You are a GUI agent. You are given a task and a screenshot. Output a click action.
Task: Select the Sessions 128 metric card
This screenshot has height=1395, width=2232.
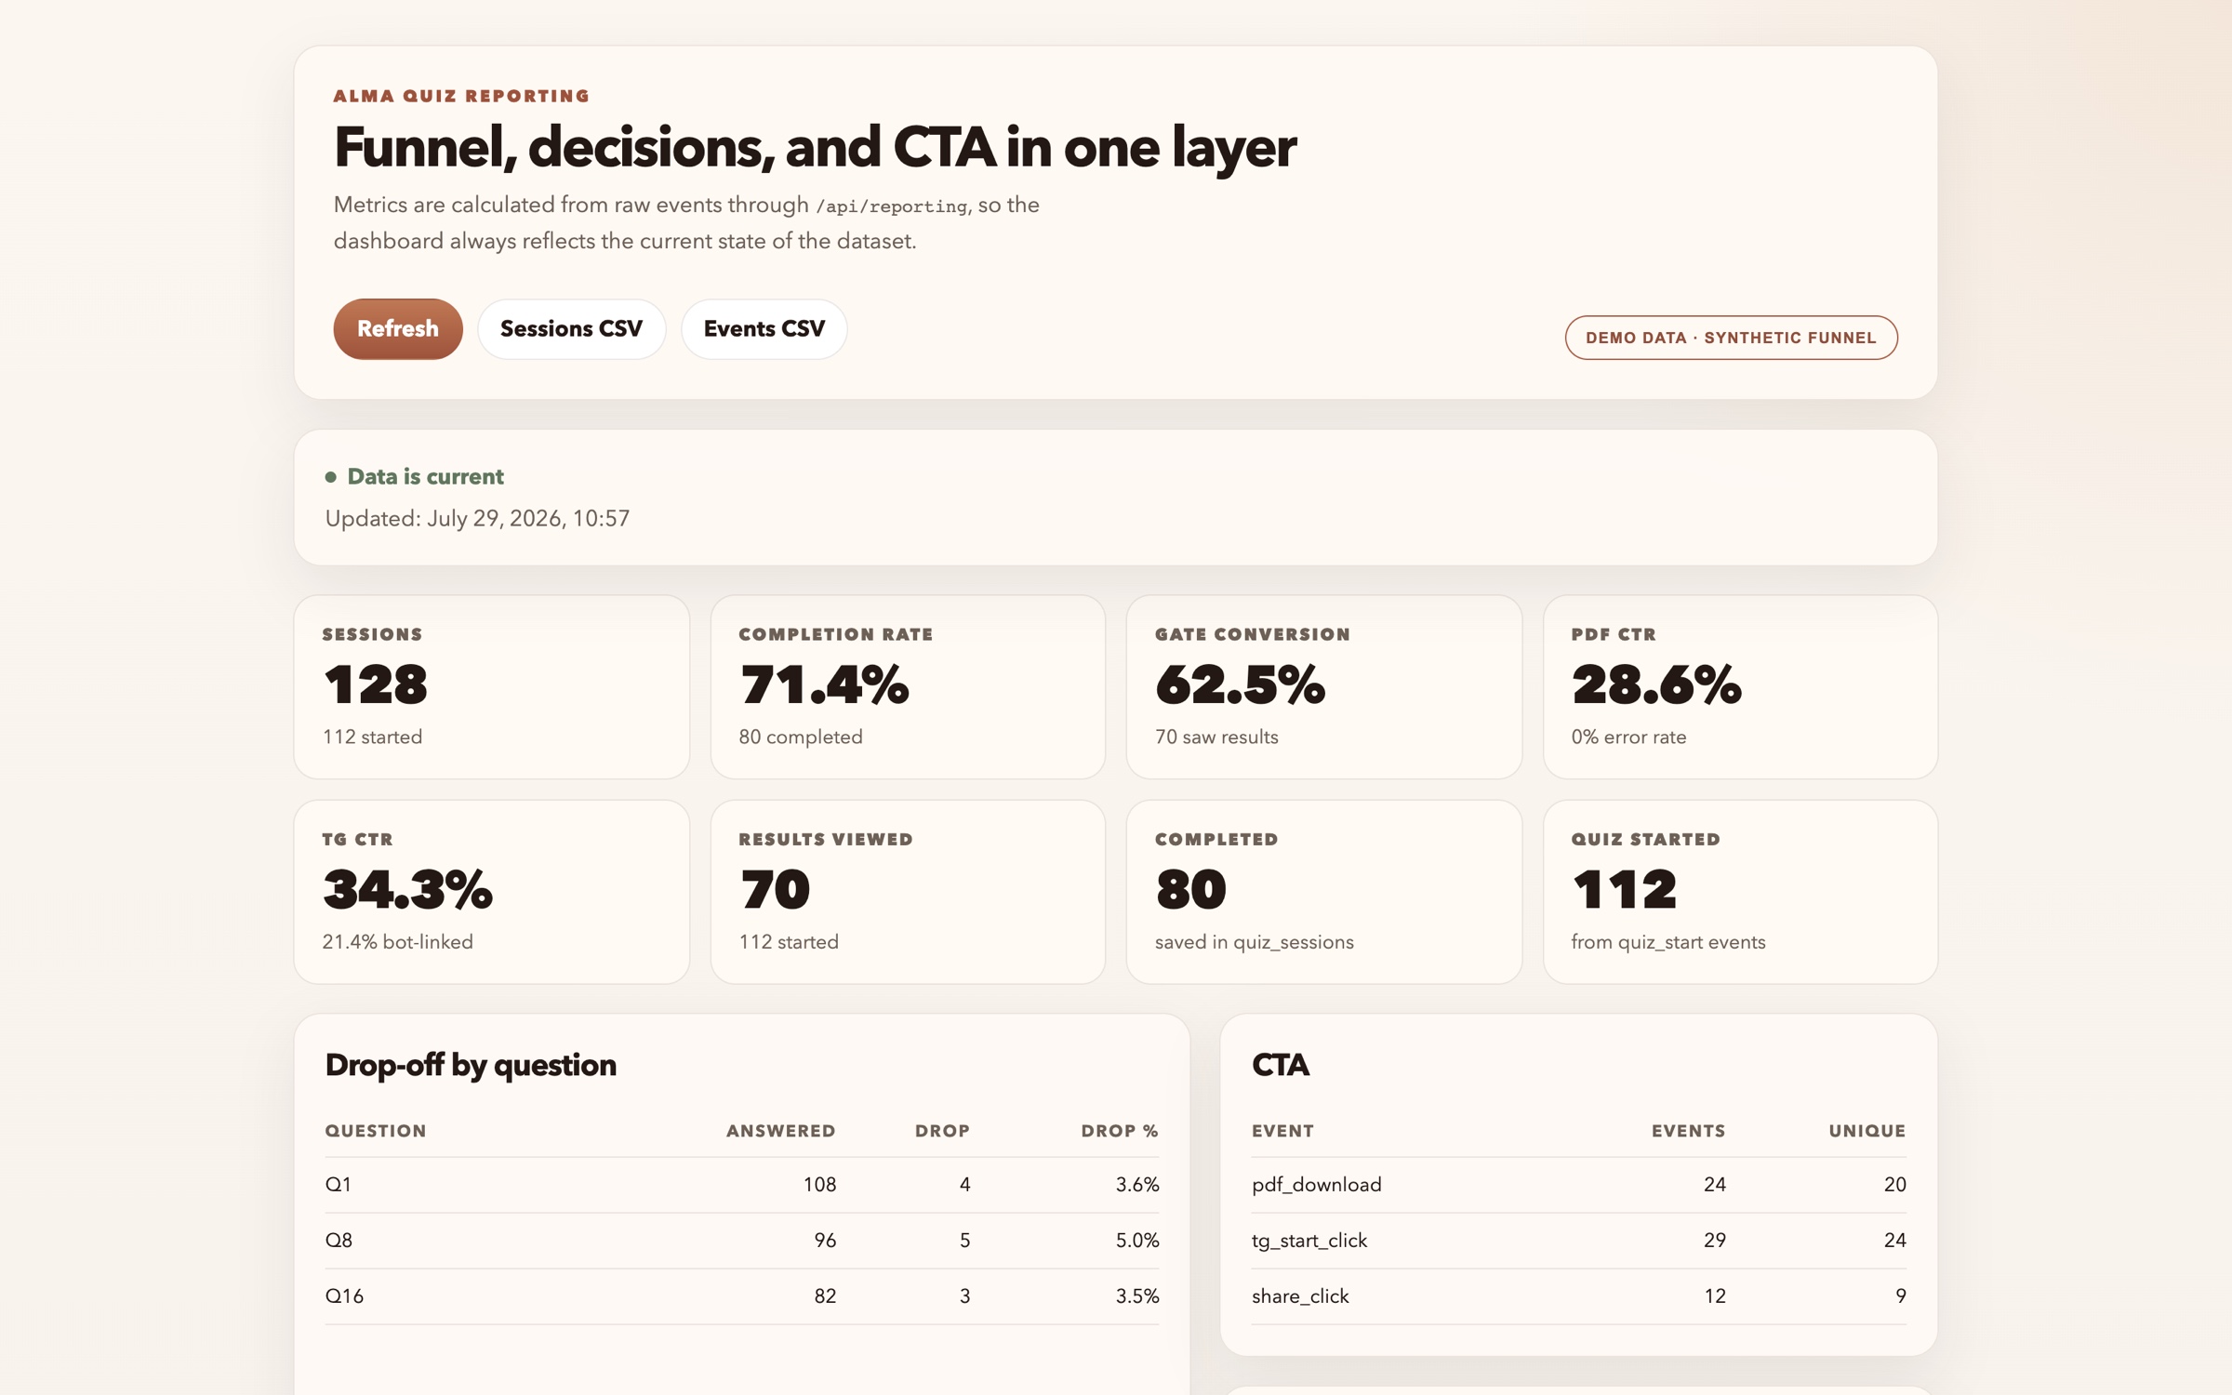coord(492,687)
